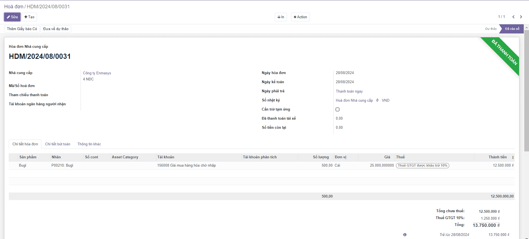Open the In print menu

pos(281,17)
